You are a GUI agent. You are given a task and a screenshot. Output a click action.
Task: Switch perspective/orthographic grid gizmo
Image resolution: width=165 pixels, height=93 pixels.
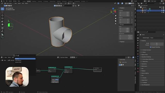115,24
